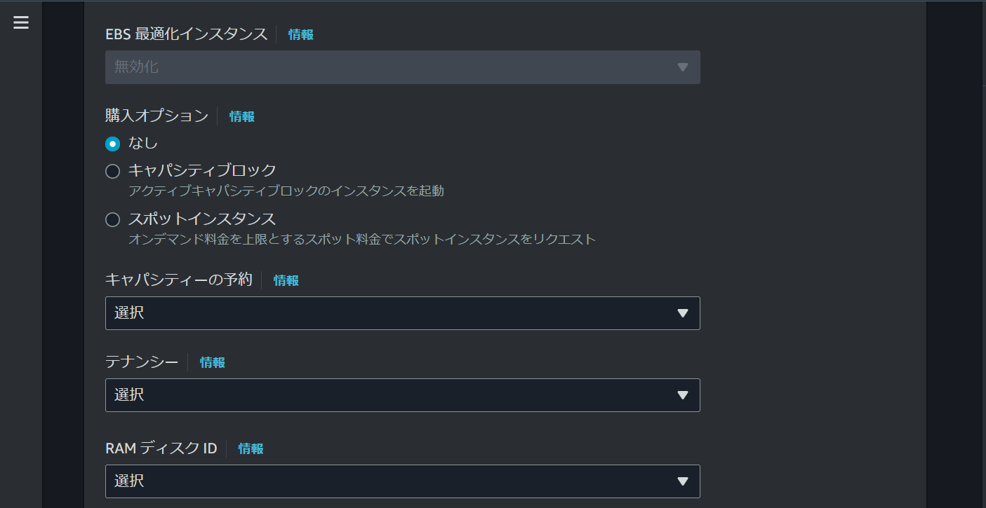Image resolution: width=986 pixels, height=508 pixels.
Task: Click the arrow icon in EBS 最適化インスタンス field
Action: (x=681, y=67)
